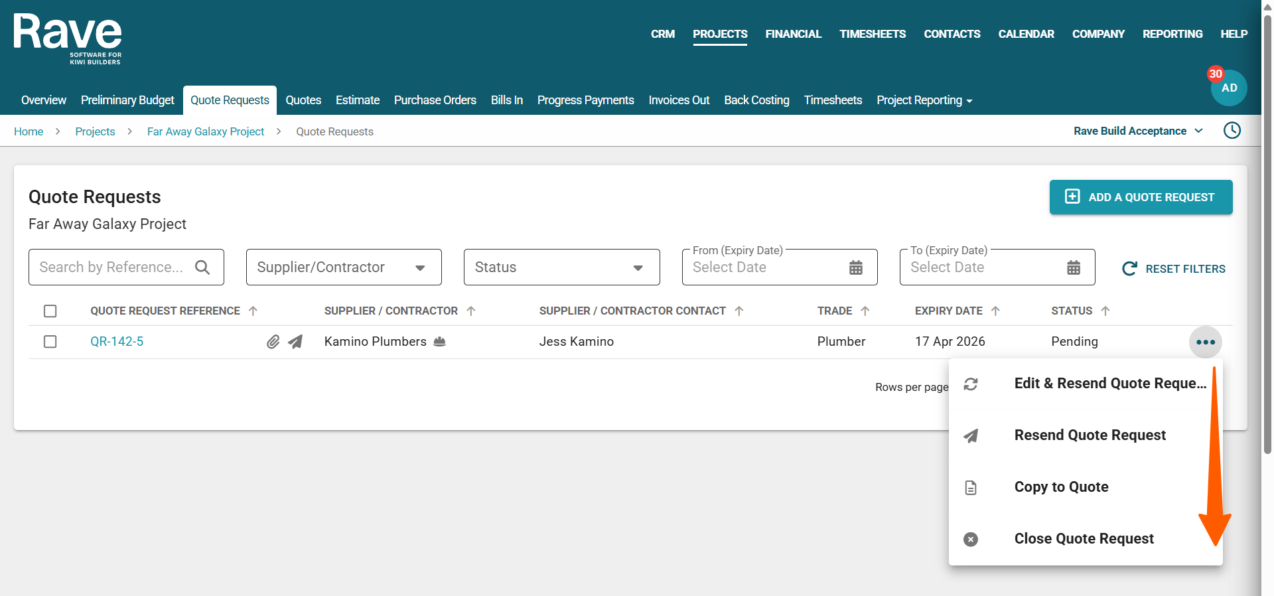Expand the Status filter dropdown
This screenshot has height=596, width=1274.
coord(638,267)
